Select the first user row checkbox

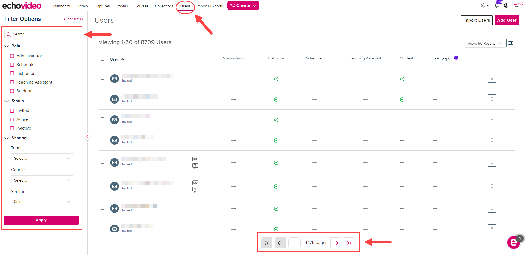[103, 78]
